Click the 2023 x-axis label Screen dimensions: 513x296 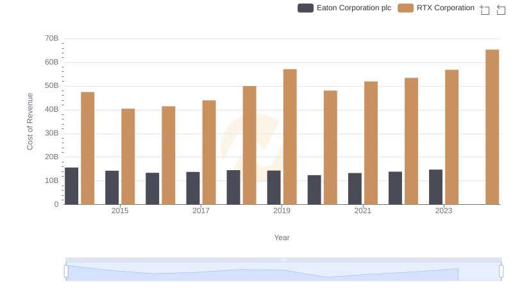coord(444,211)
